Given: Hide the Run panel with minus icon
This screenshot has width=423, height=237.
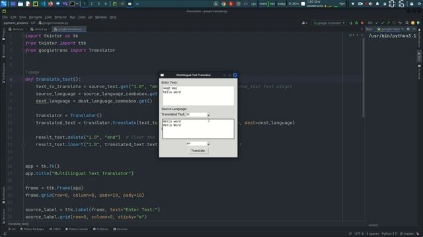Looking at the screenshot, I should click(414, 29).
